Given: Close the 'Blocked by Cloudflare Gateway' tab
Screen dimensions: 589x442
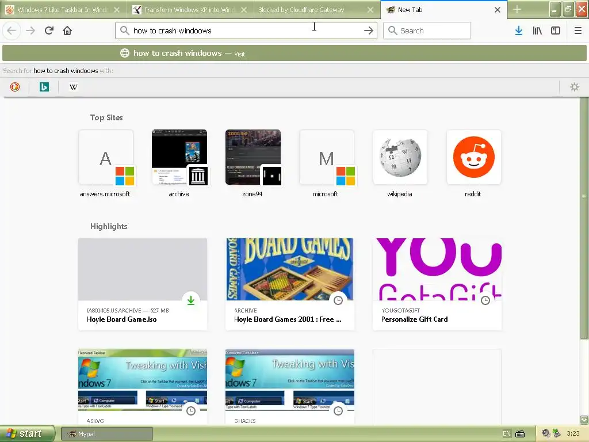Looking at the screenshot, I should (x=370, y=10).
